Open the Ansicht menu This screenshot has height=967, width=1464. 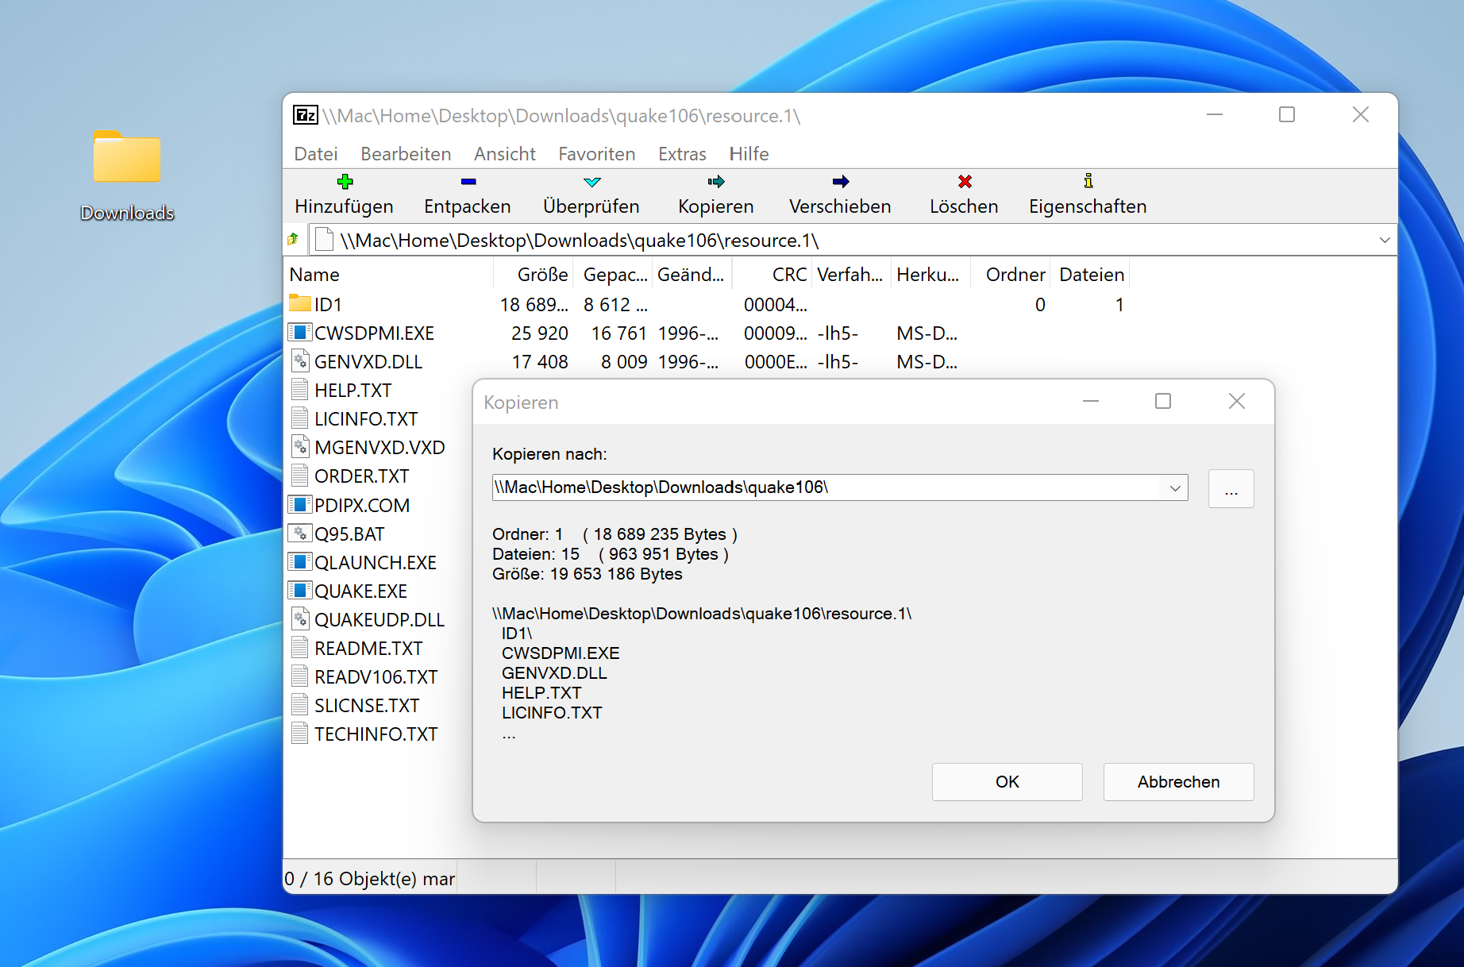[x=505, y=154]
